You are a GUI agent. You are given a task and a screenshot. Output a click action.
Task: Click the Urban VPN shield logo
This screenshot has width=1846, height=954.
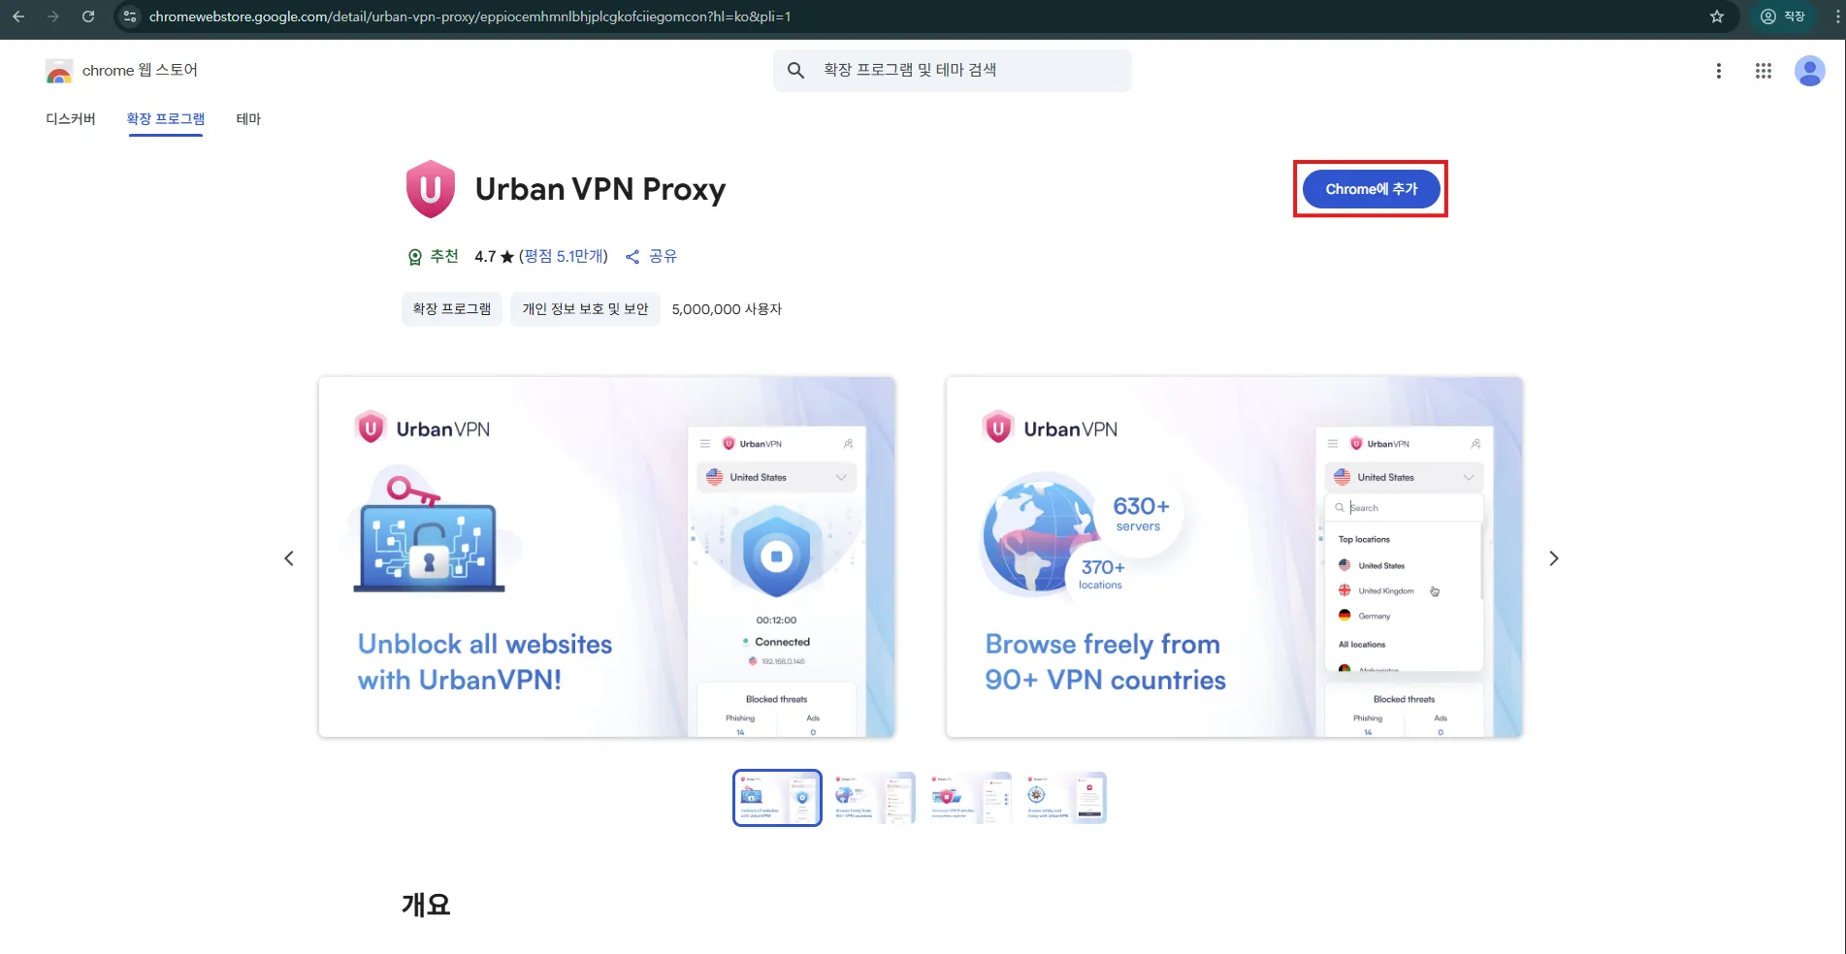[x=431, y=189]
